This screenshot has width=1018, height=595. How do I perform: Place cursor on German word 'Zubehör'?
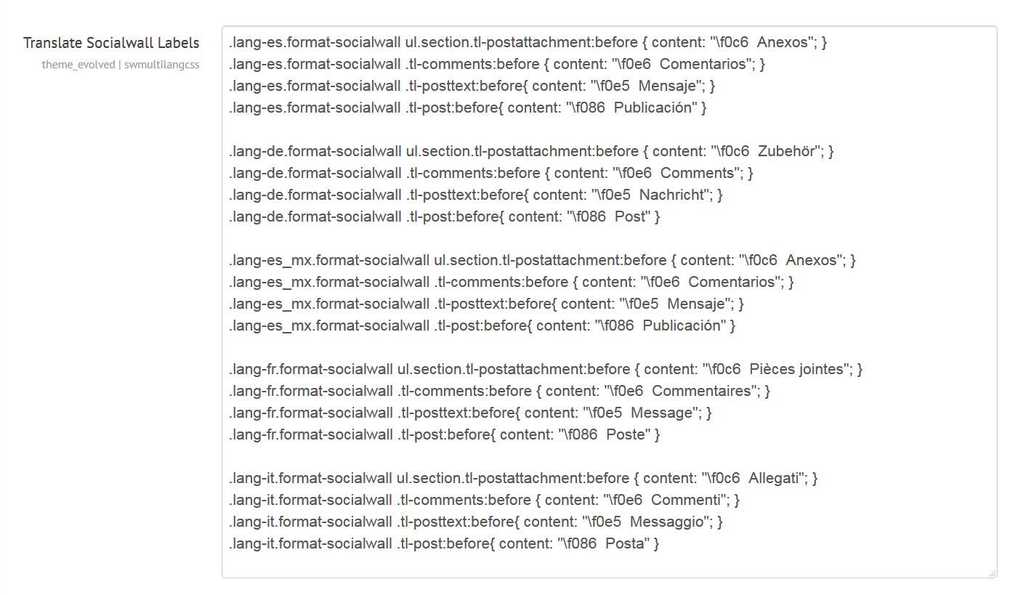pyautogui.click(x=785, y=151)
